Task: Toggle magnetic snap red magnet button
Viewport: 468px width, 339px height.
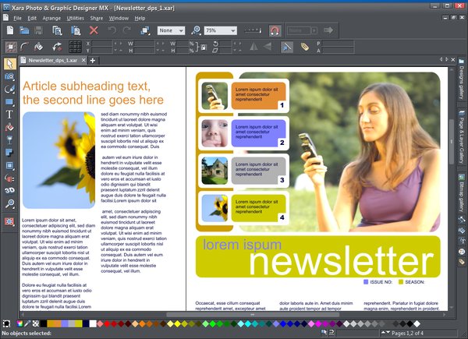Action: pyautogui.click(x=275, y=30)
